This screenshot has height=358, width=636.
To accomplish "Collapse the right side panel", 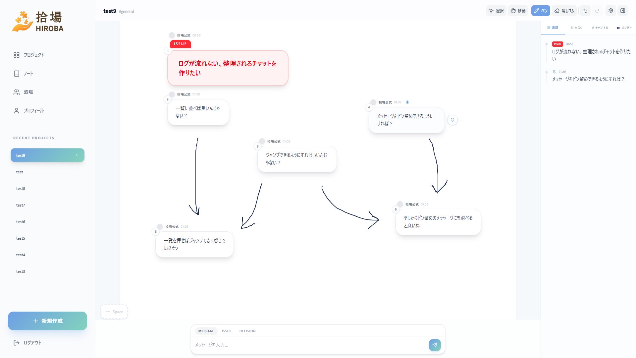I will point(623,11).
